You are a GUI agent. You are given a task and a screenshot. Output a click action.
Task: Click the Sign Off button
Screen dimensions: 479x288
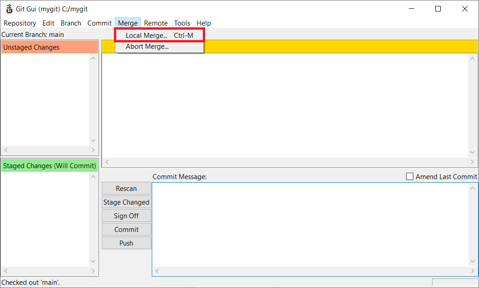126,216
